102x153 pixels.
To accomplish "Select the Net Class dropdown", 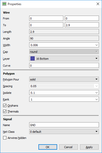I will (x=64, y=131).
